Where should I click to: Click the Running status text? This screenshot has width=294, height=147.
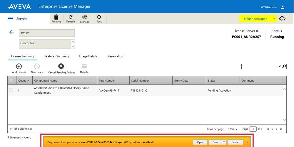[x=277, y=37]
